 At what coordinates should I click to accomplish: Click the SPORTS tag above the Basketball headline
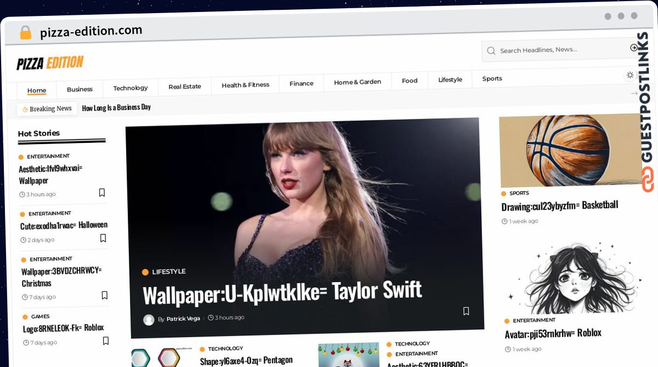[x=519, y=193]
